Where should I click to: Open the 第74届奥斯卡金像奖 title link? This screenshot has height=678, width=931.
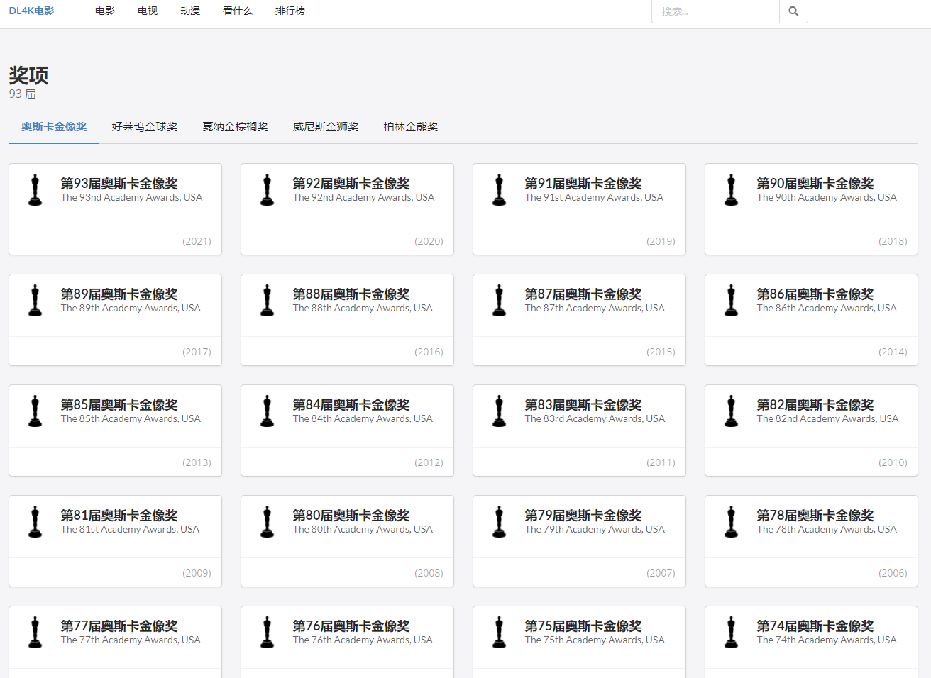815,626
